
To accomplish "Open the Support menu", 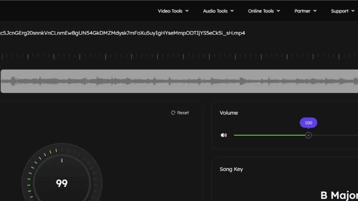I will pos(339,11).
